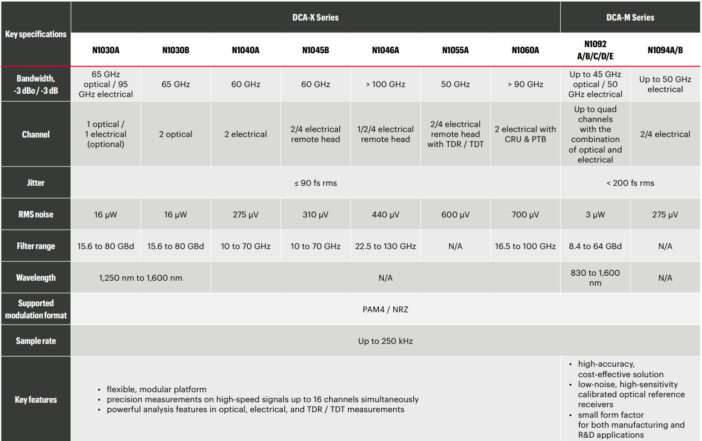Click the "16 µW" noise value under N1030A
This screenshot has width=702, height=441.
pos(106,214)
